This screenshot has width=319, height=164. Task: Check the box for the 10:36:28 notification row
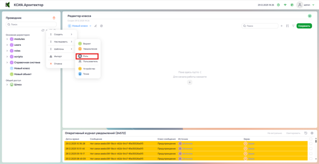tap(311, 143)
